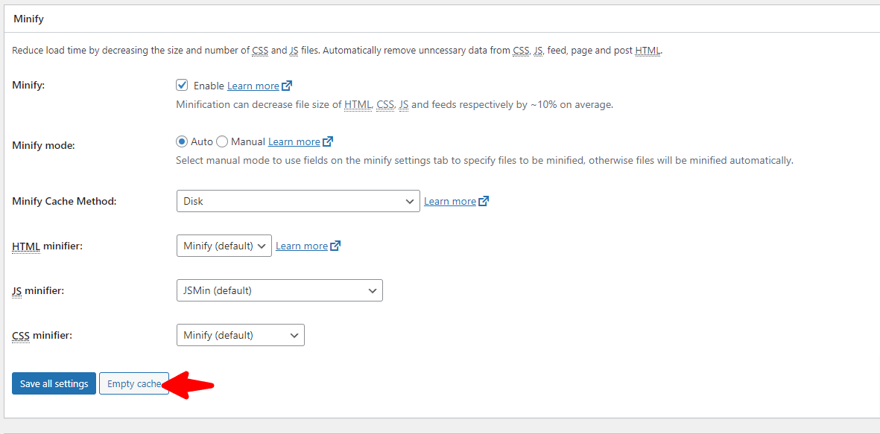Open Learn more link beside HTML minifier
This screenshot has height=434, width=880.
click(302, 246)
